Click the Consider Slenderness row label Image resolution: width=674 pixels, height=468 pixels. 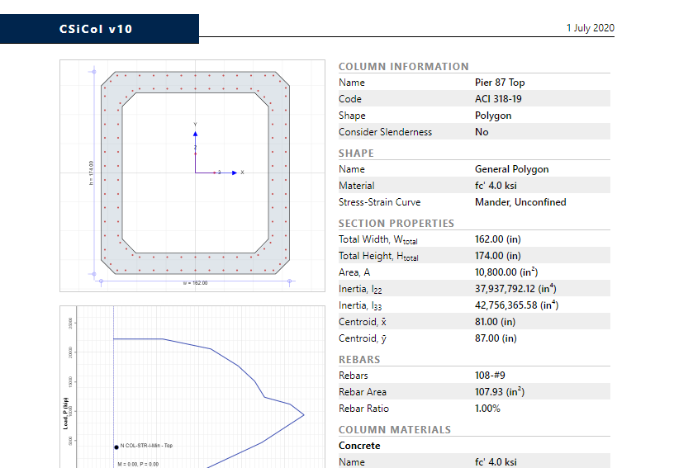[385, 132]
